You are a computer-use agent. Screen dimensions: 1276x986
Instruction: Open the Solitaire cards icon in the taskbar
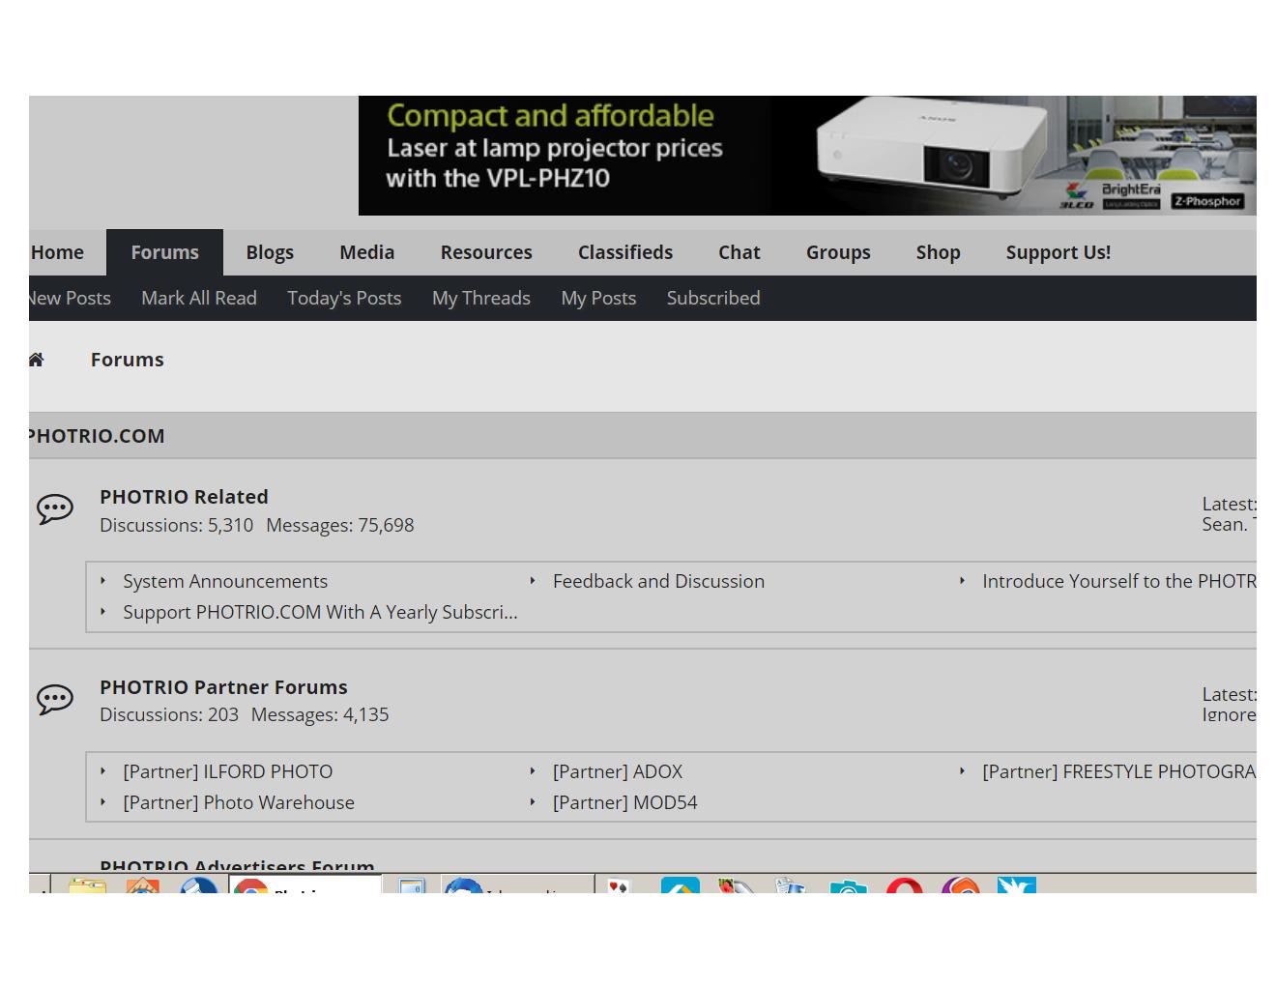point(619,885)
